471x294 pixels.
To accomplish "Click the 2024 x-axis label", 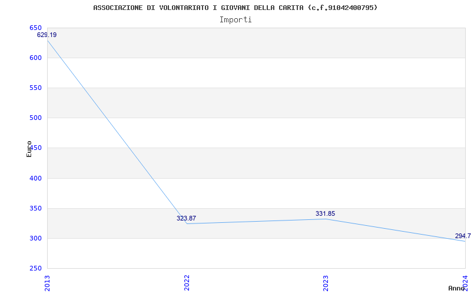I will pos(465,283).
